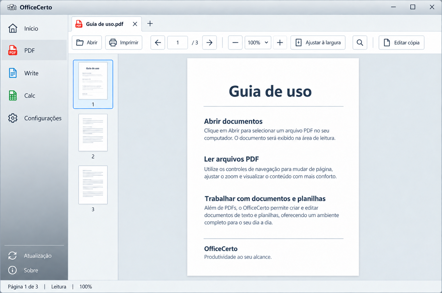
Task: Minimize the OfficeCerto window
Action: coord(393,7)
